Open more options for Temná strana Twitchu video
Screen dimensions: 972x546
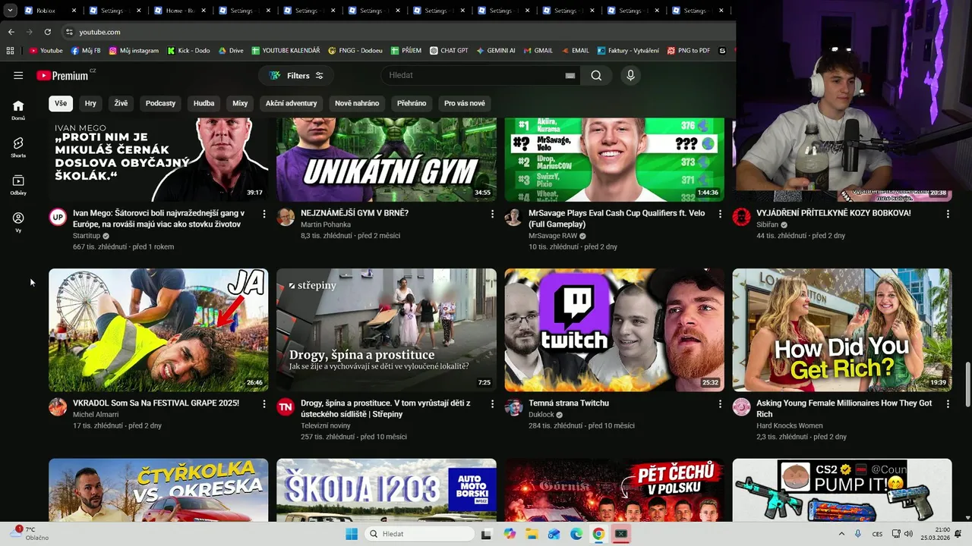tap(720, 404)
